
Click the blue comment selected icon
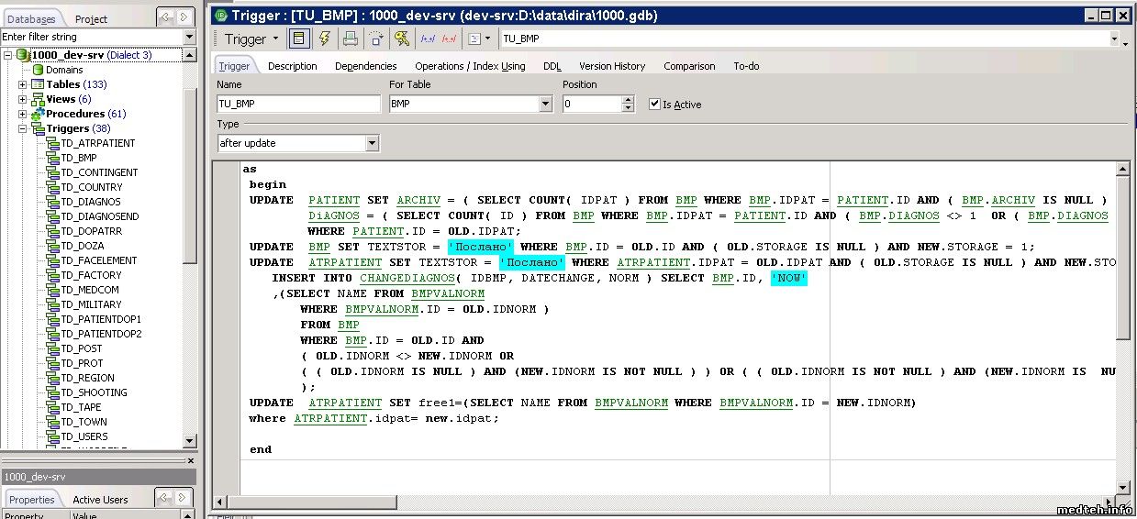pos(428,39)
